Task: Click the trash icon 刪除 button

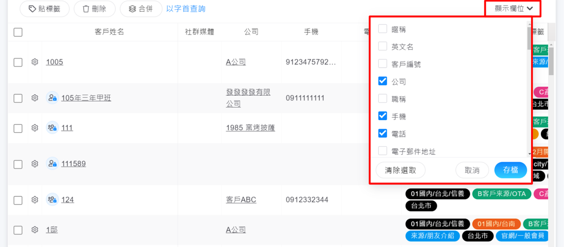Action: (94, 9)
